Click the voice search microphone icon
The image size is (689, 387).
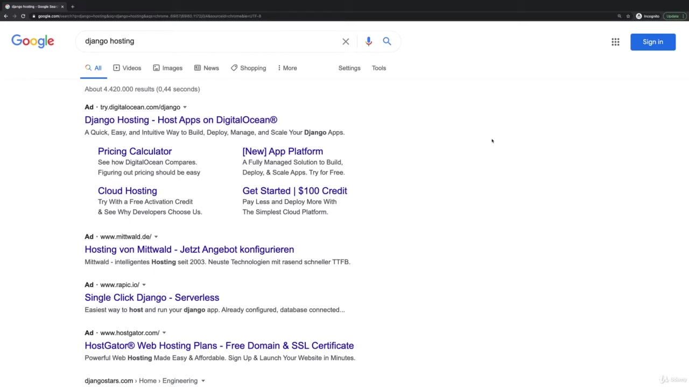(368, 41)
